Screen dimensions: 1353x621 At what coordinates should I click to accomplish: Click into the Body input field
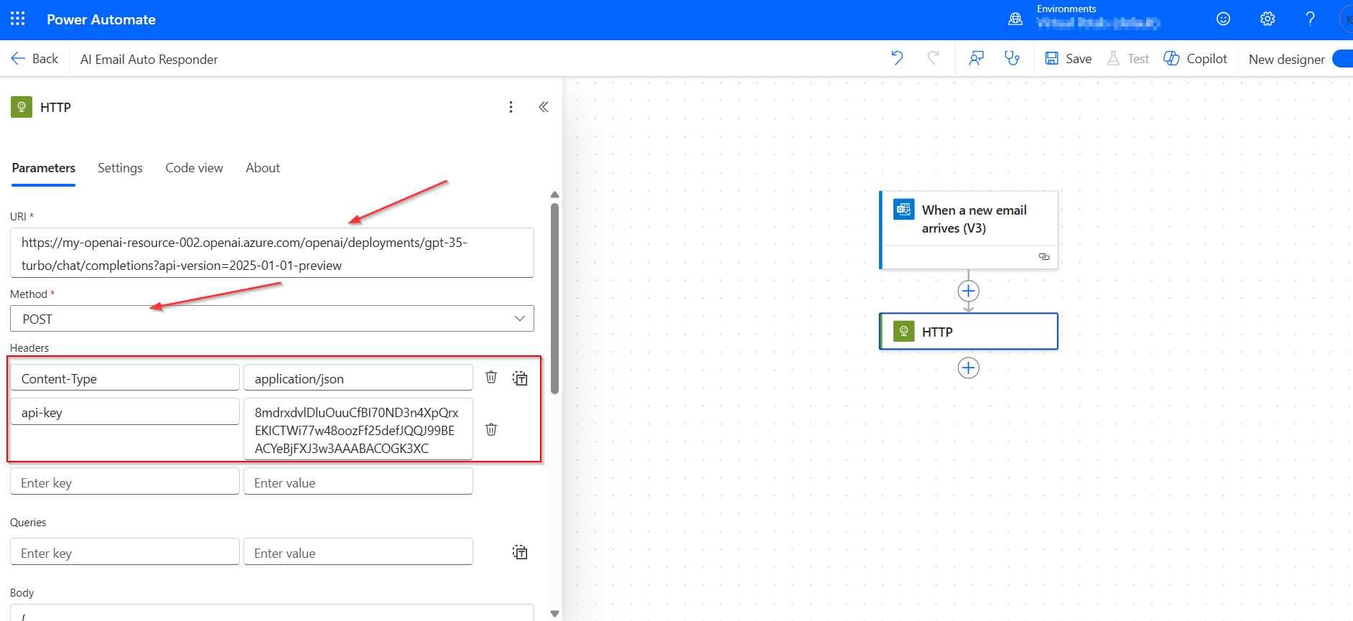pyautogui.click(x=272, y=612)
